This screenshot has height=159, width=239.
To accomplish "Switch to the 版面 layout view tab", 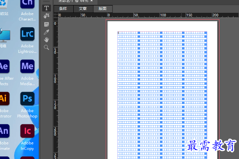I will click(103, 9).
